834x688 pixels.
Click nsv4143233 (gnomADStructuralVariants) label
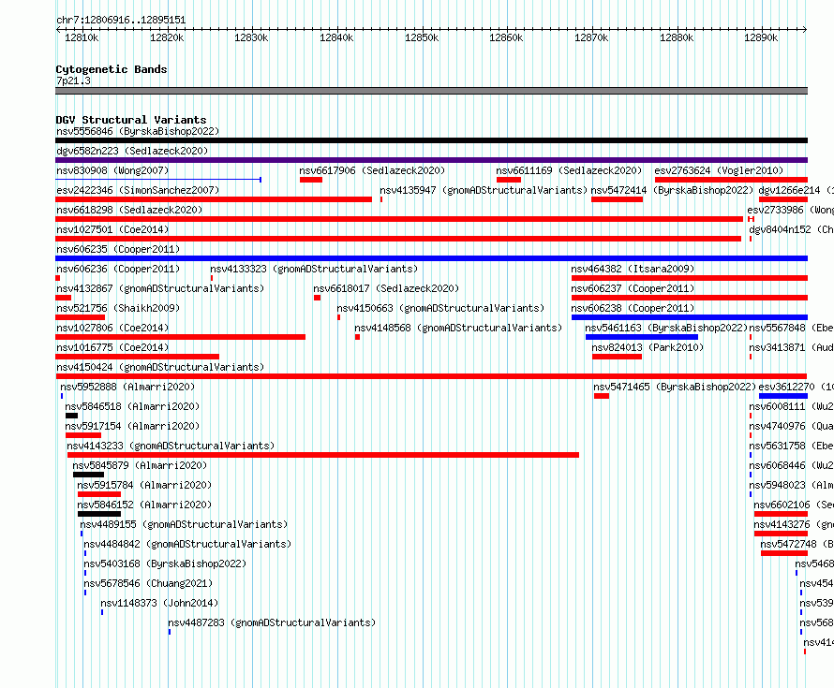pyautogui.click(x=171, y=446)
